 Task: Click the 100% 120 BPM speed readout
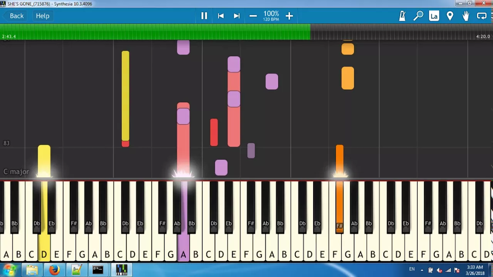(x=271, y=16)
